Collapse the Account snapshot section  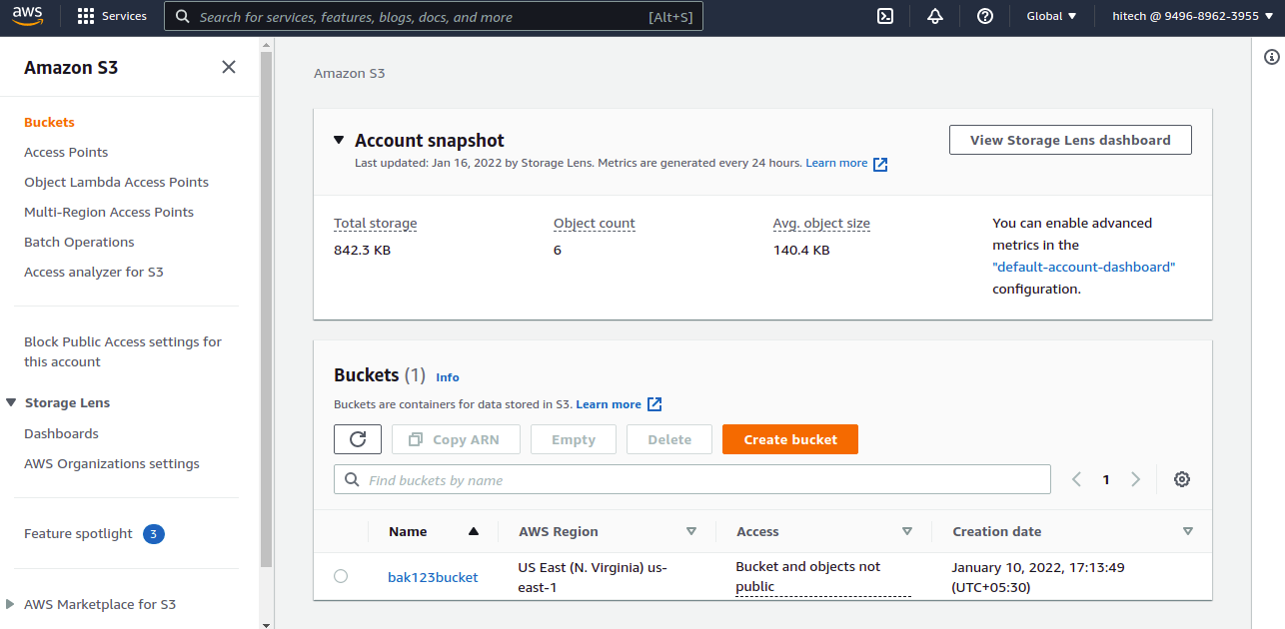339,141
